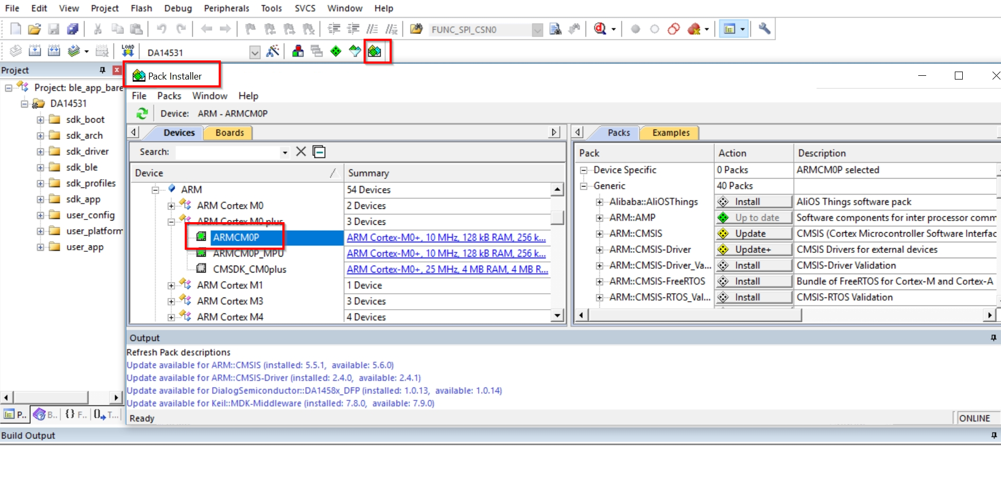Viewport: 1001px width, 483px height.
Task: Expand the ARM::CMSIS pack entry
Action: point(599,234)
